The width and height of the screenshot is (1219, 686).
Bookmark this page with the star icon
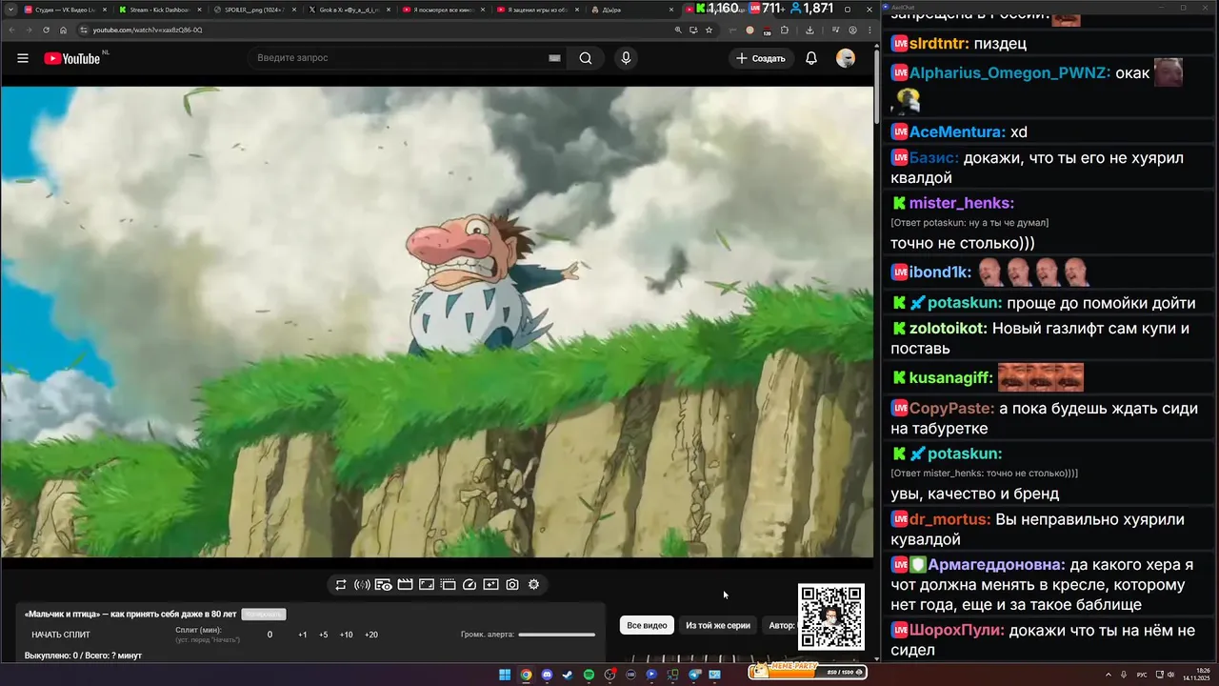click(x=709, y=30)
